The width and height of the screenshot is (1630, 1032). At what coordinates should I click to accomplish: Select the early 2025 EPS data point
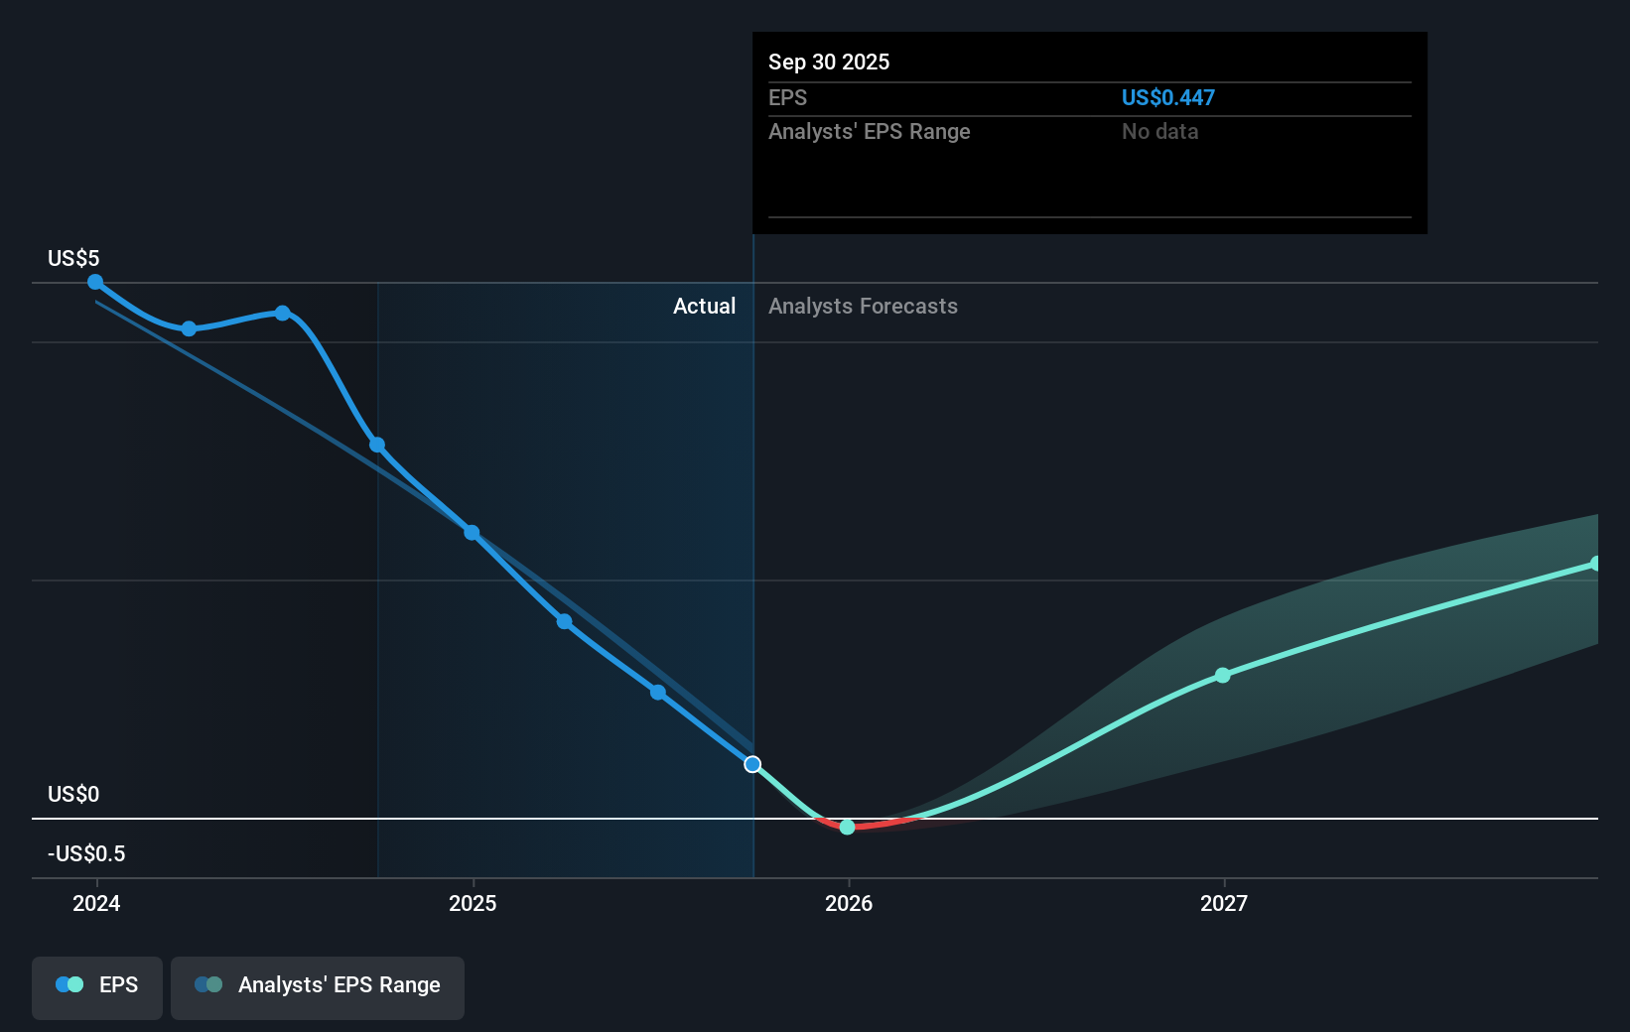(472, 533)
